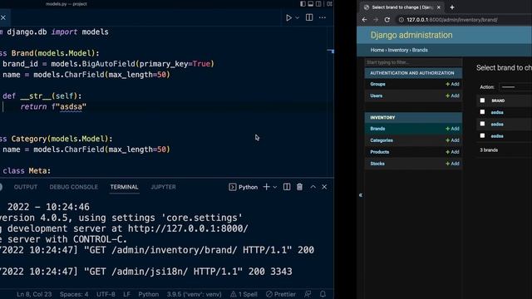The height and width of the screenshot is (299, 532).
Task: Open the Users admin link
Action: (377, 96)
